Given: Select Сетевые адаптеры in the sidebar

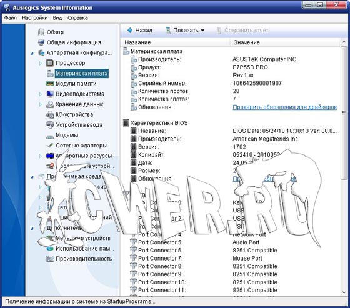Looking at the screenshot, I should [x=81, y=146].
